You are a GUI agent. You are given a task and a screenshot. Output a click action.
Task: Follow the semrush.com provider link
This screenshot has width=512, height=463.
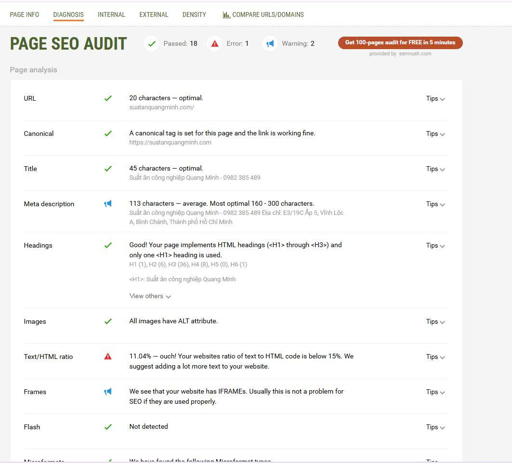point(415,53)
